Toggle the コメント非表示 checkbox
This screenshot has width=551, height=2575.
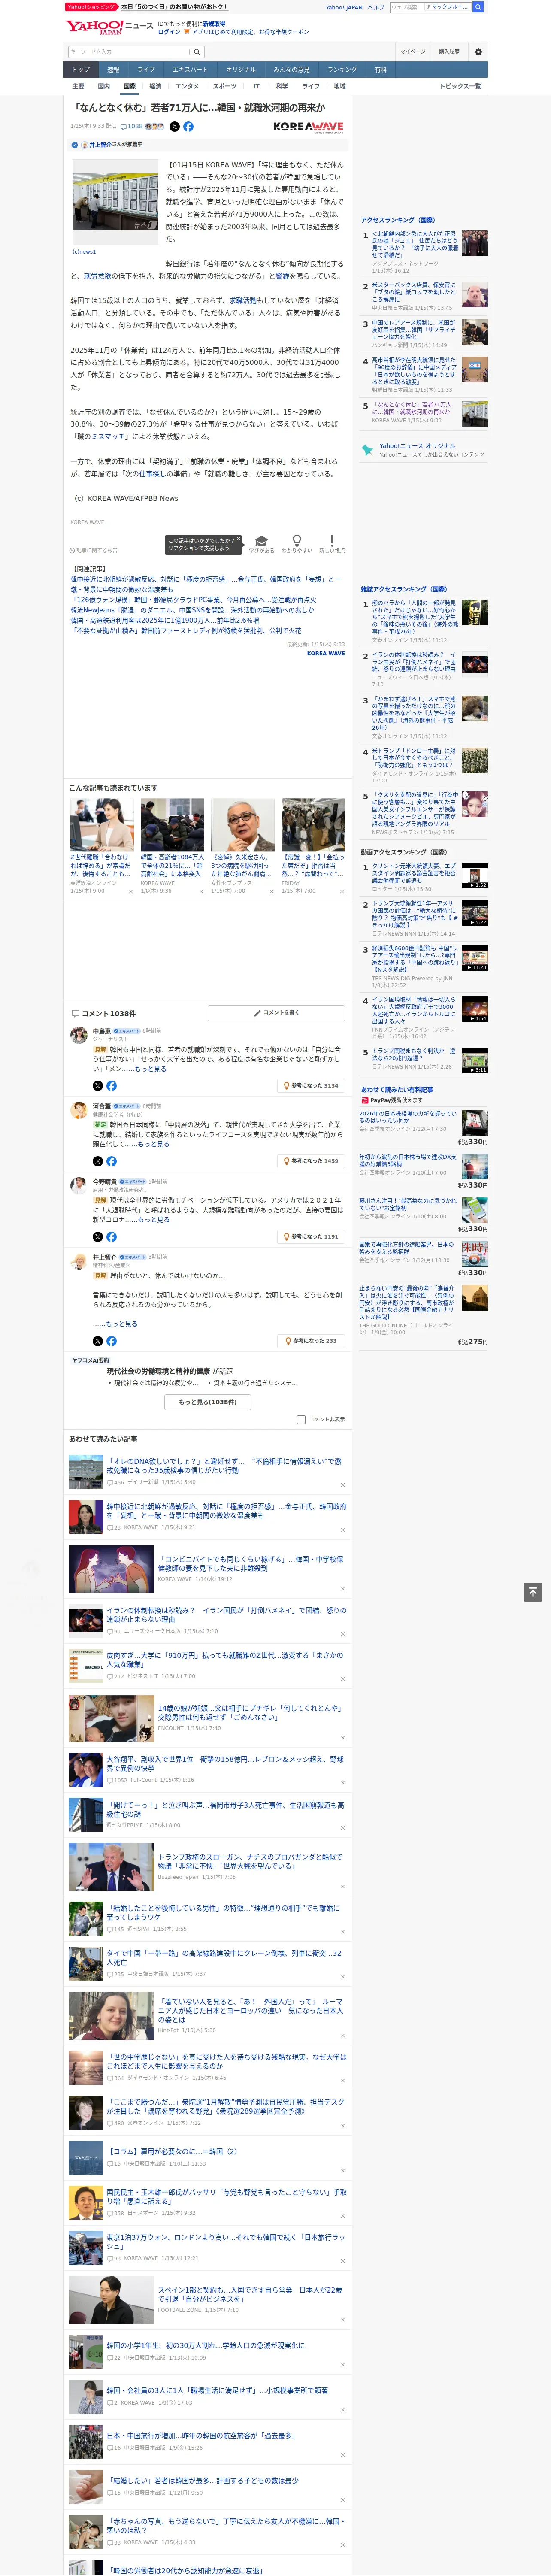tap(301, 1419)
